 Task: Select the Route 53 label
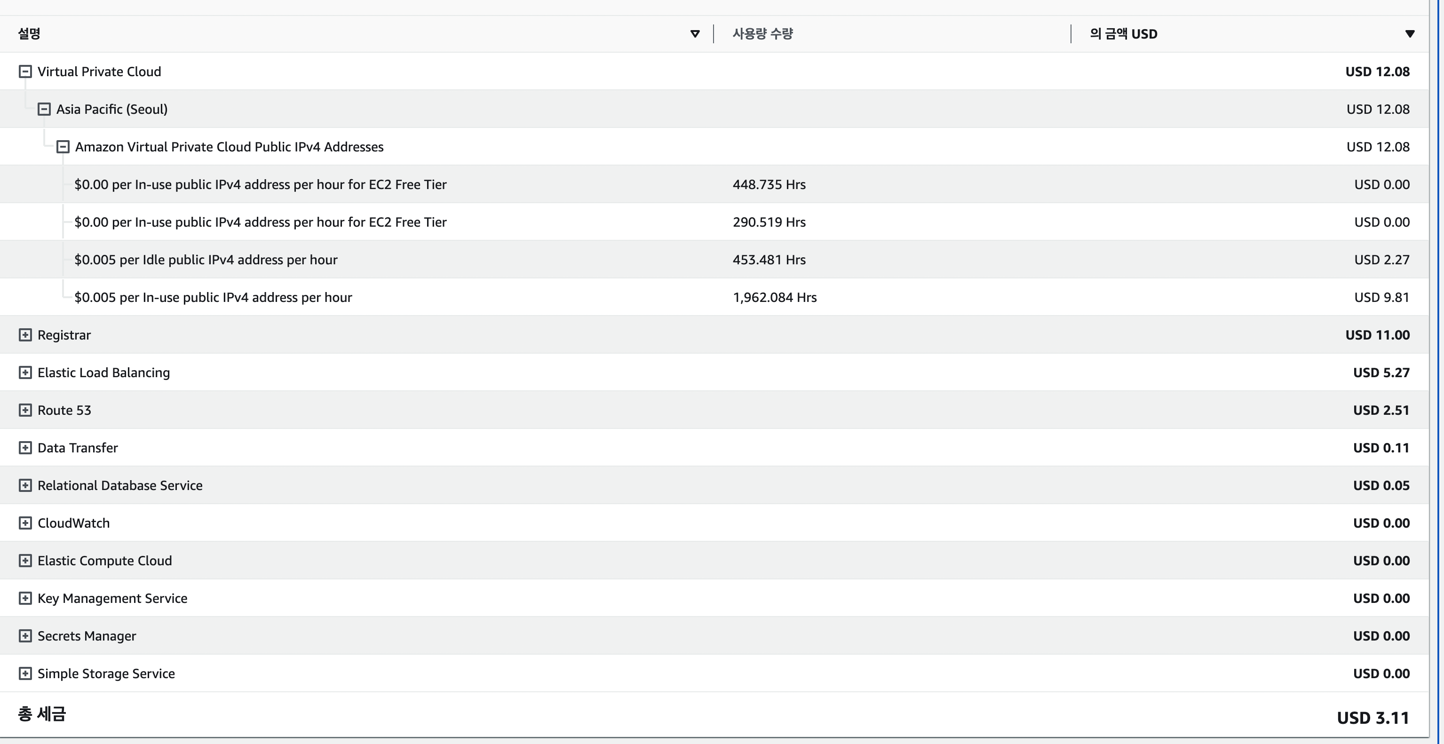64,410
